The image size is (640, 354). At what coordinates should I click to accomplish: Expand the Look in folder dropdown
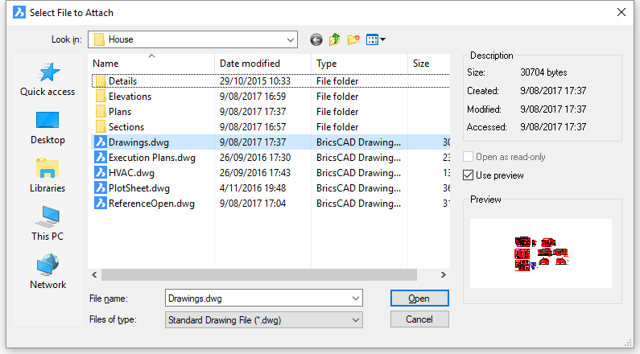click(290, 39)
